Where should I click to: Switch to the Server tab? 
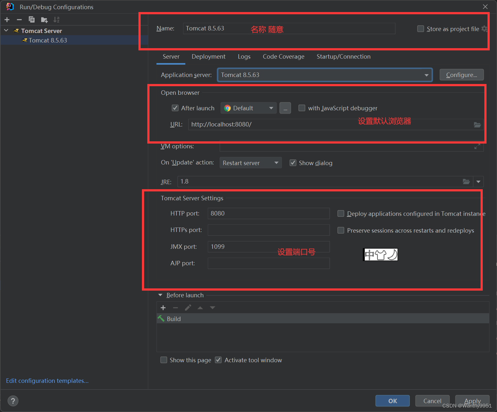pyautogui.click(x=171, y=57)
